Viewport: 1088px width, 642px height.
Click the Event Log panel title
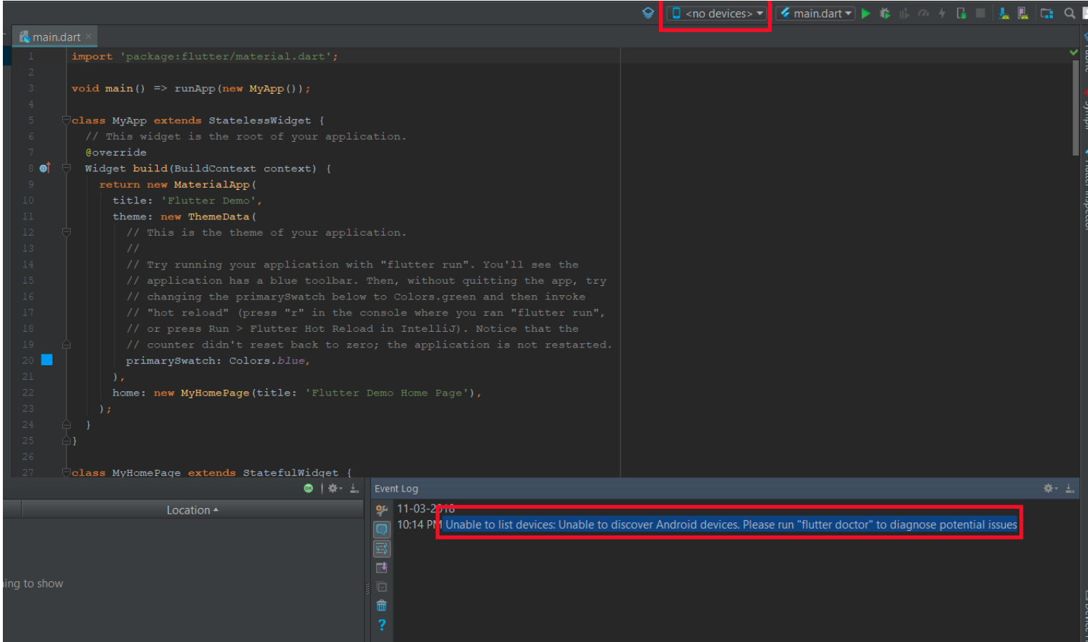tap(396, 489)
